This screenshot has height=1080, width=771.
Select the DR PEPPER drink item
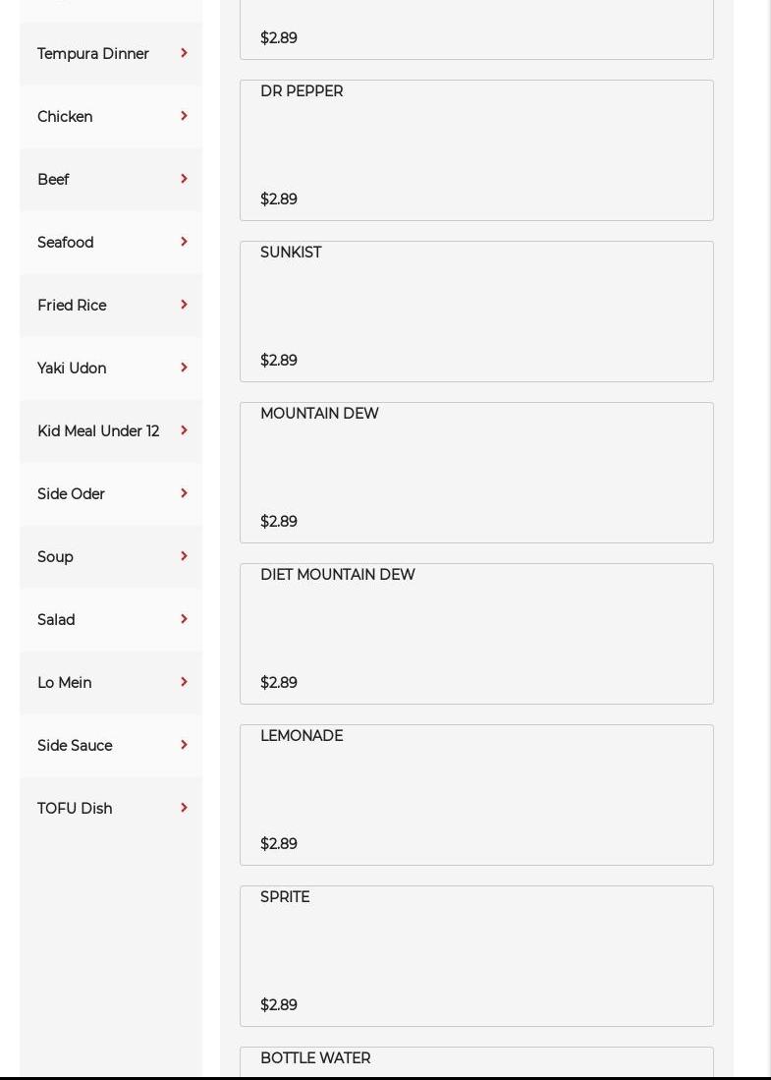click(x=476, y=150)
